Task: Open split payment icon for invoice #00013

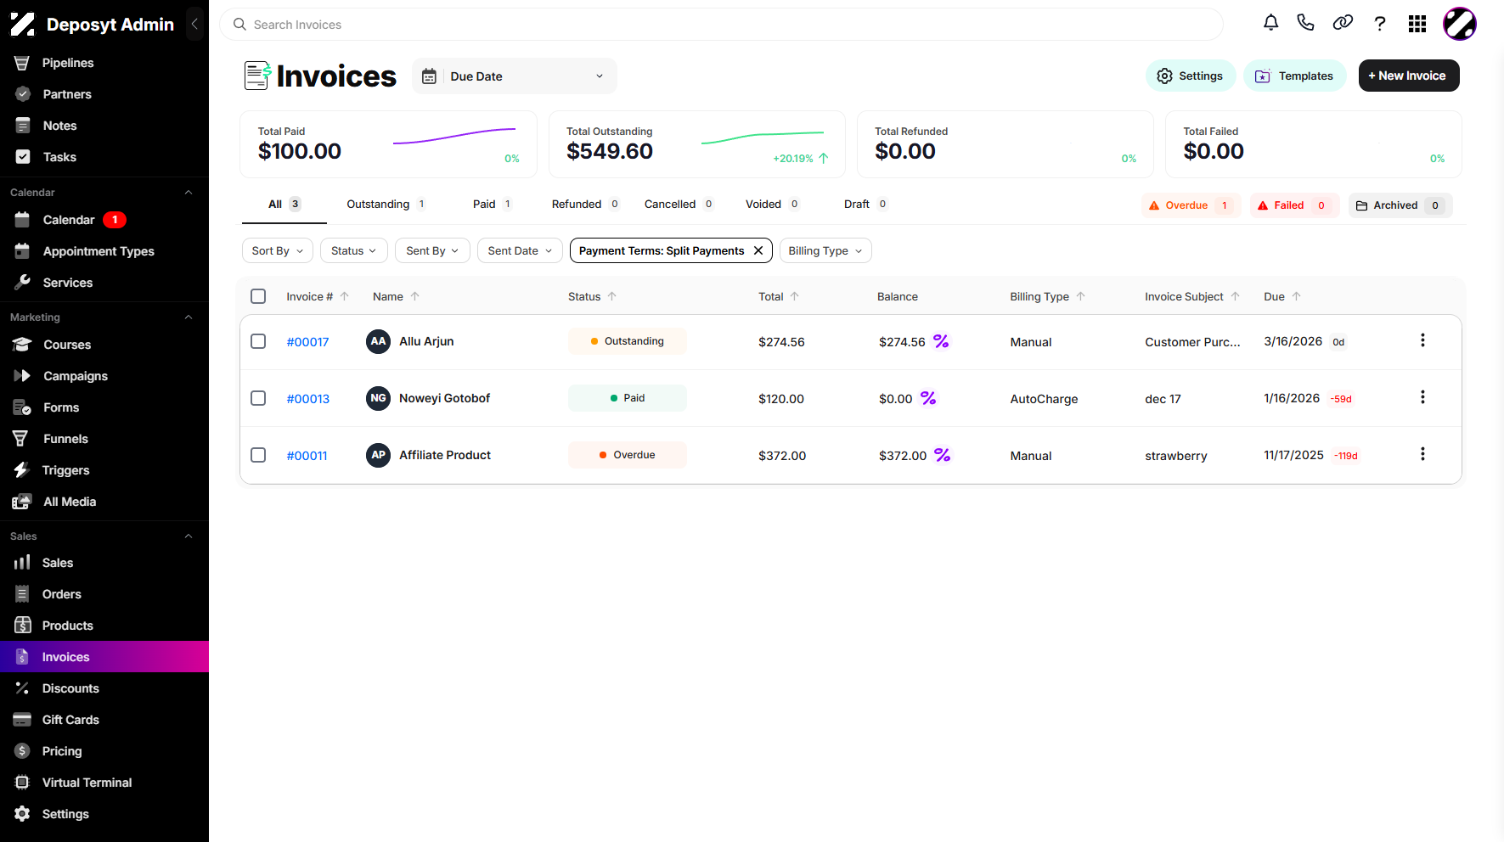Action: pyautogui.click(x=928, y=398)
